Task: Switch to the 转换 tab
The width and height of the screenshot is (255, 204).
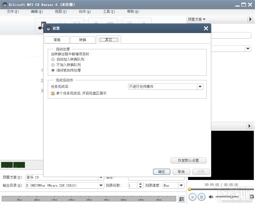Action: click(x=83, y=40)
